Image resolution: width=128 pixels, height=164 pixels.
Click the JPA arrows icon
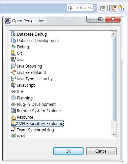[x=13, y=92]
